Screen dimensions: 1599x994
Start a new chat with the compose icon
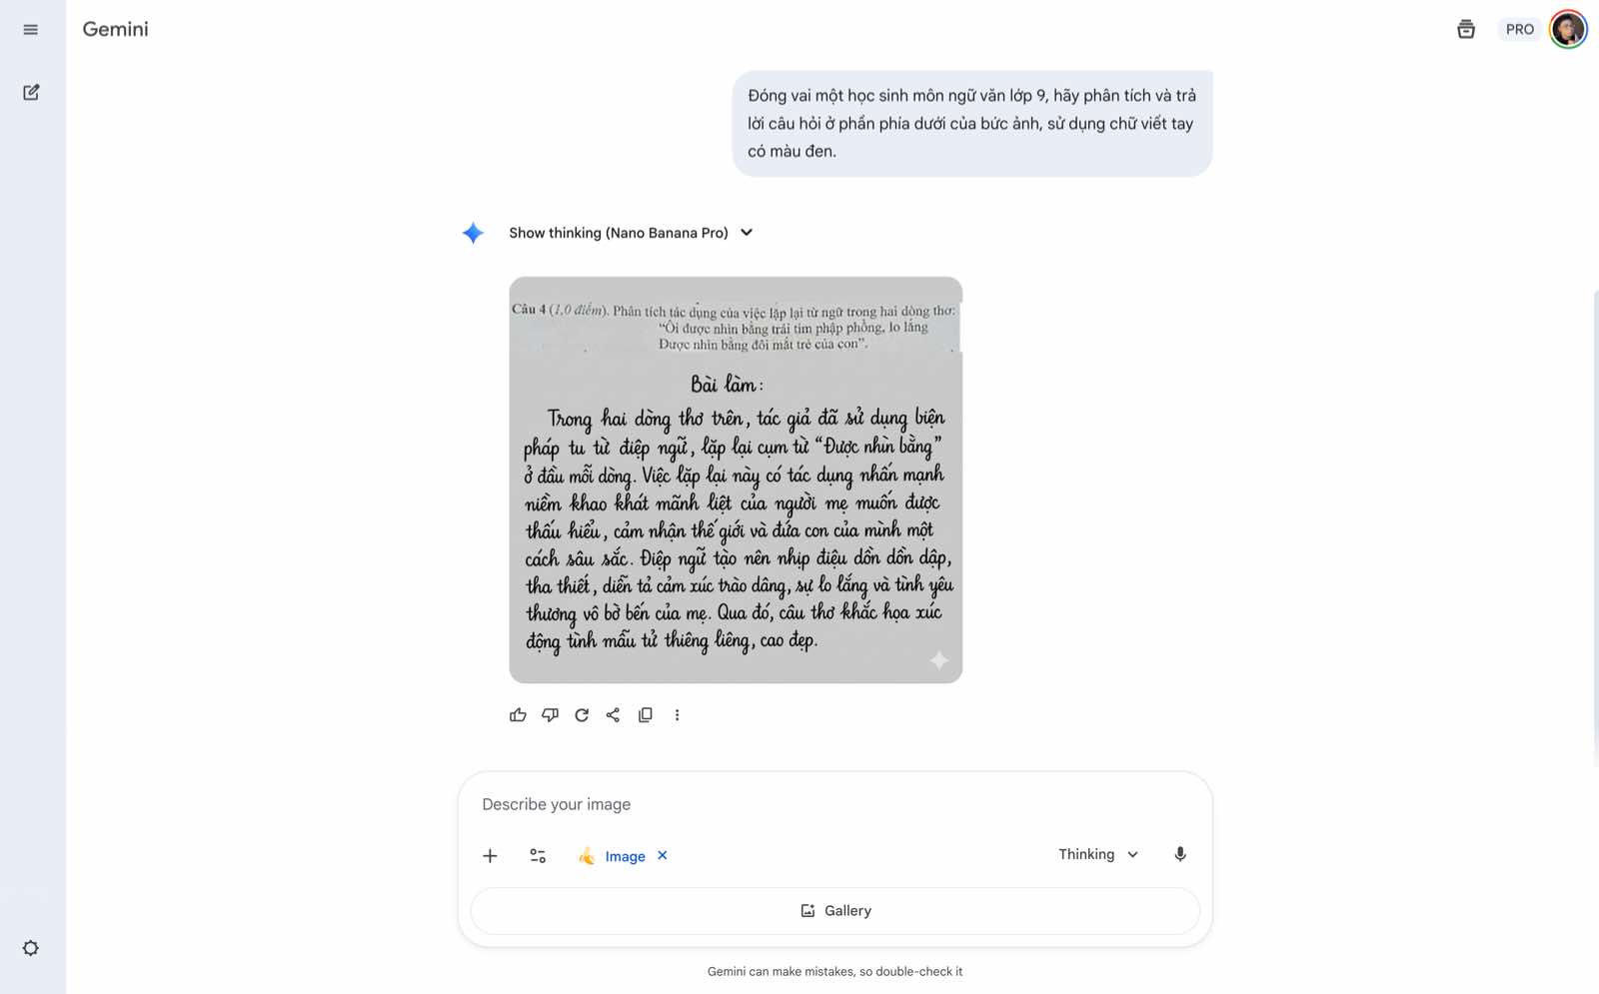pos(31,92)
